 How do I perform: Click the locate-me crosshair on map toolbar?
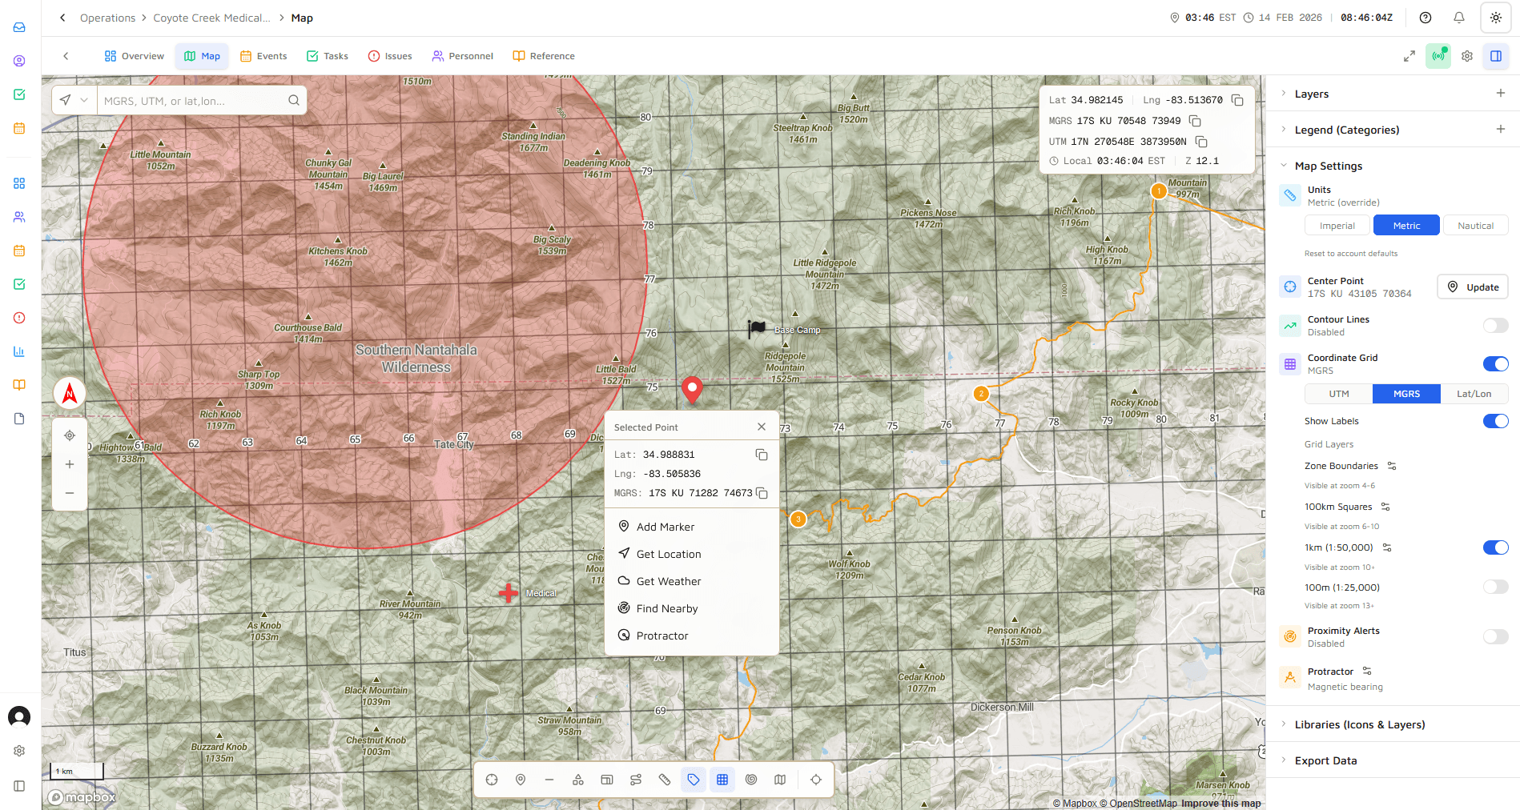coord(816,779)
